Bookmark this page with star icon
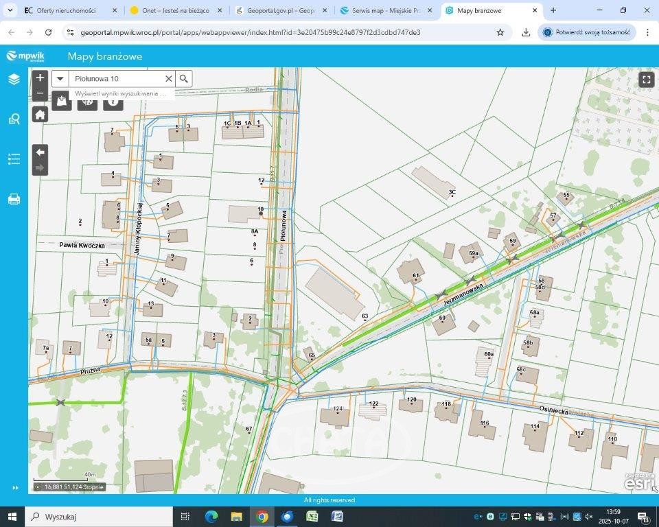Image resolution: width=659 pixels, height=527 pixels. point(500,32)
